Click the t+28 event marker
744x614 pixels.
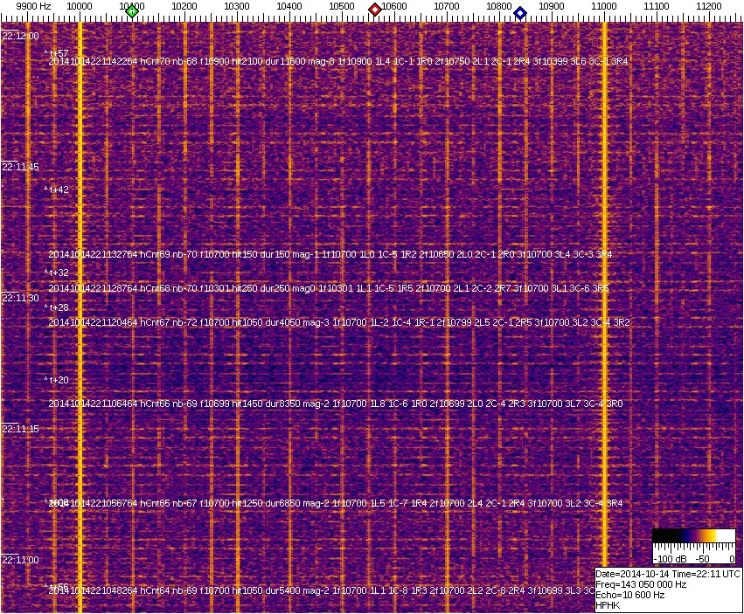57,307
